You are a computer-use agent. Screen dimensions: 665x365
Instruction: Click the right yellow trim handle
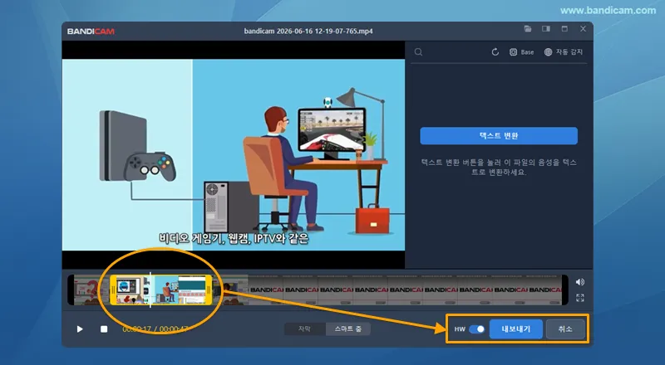coord(209,290)
